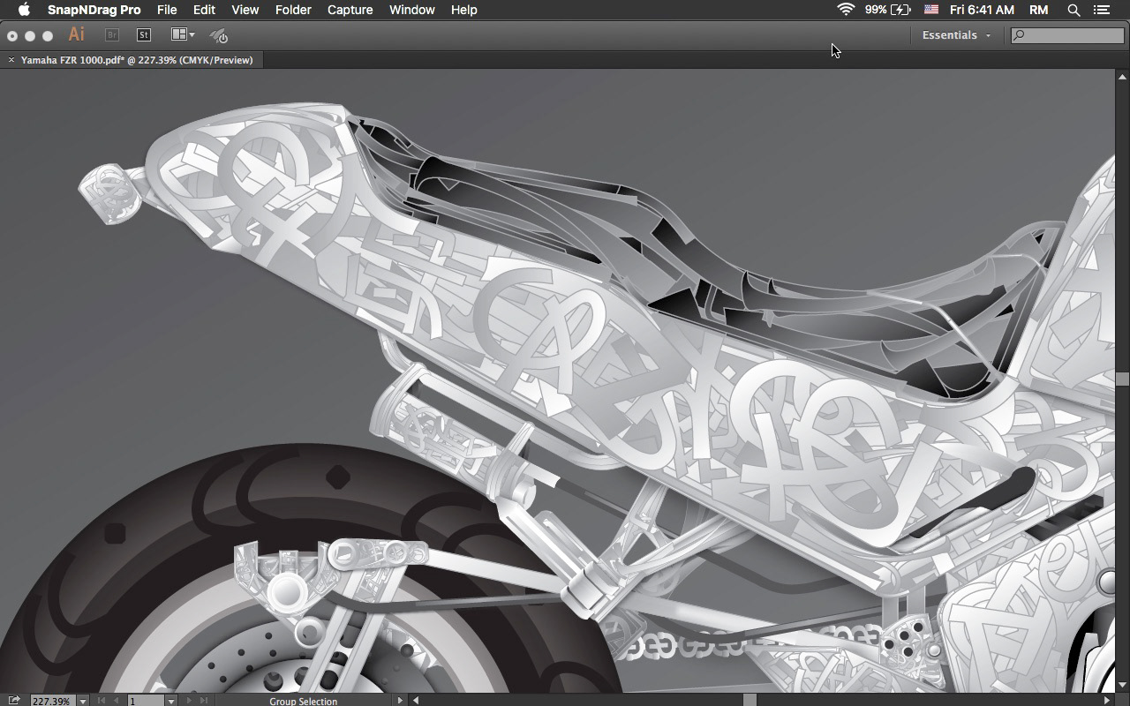Open the artboard navigation dropdown
Screen dimensions: 1130x706
tap(171, 701)
